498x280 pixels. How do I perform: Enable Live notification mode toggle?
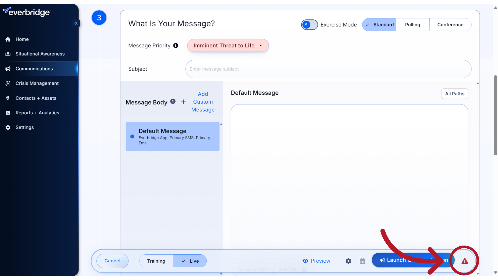190,261
